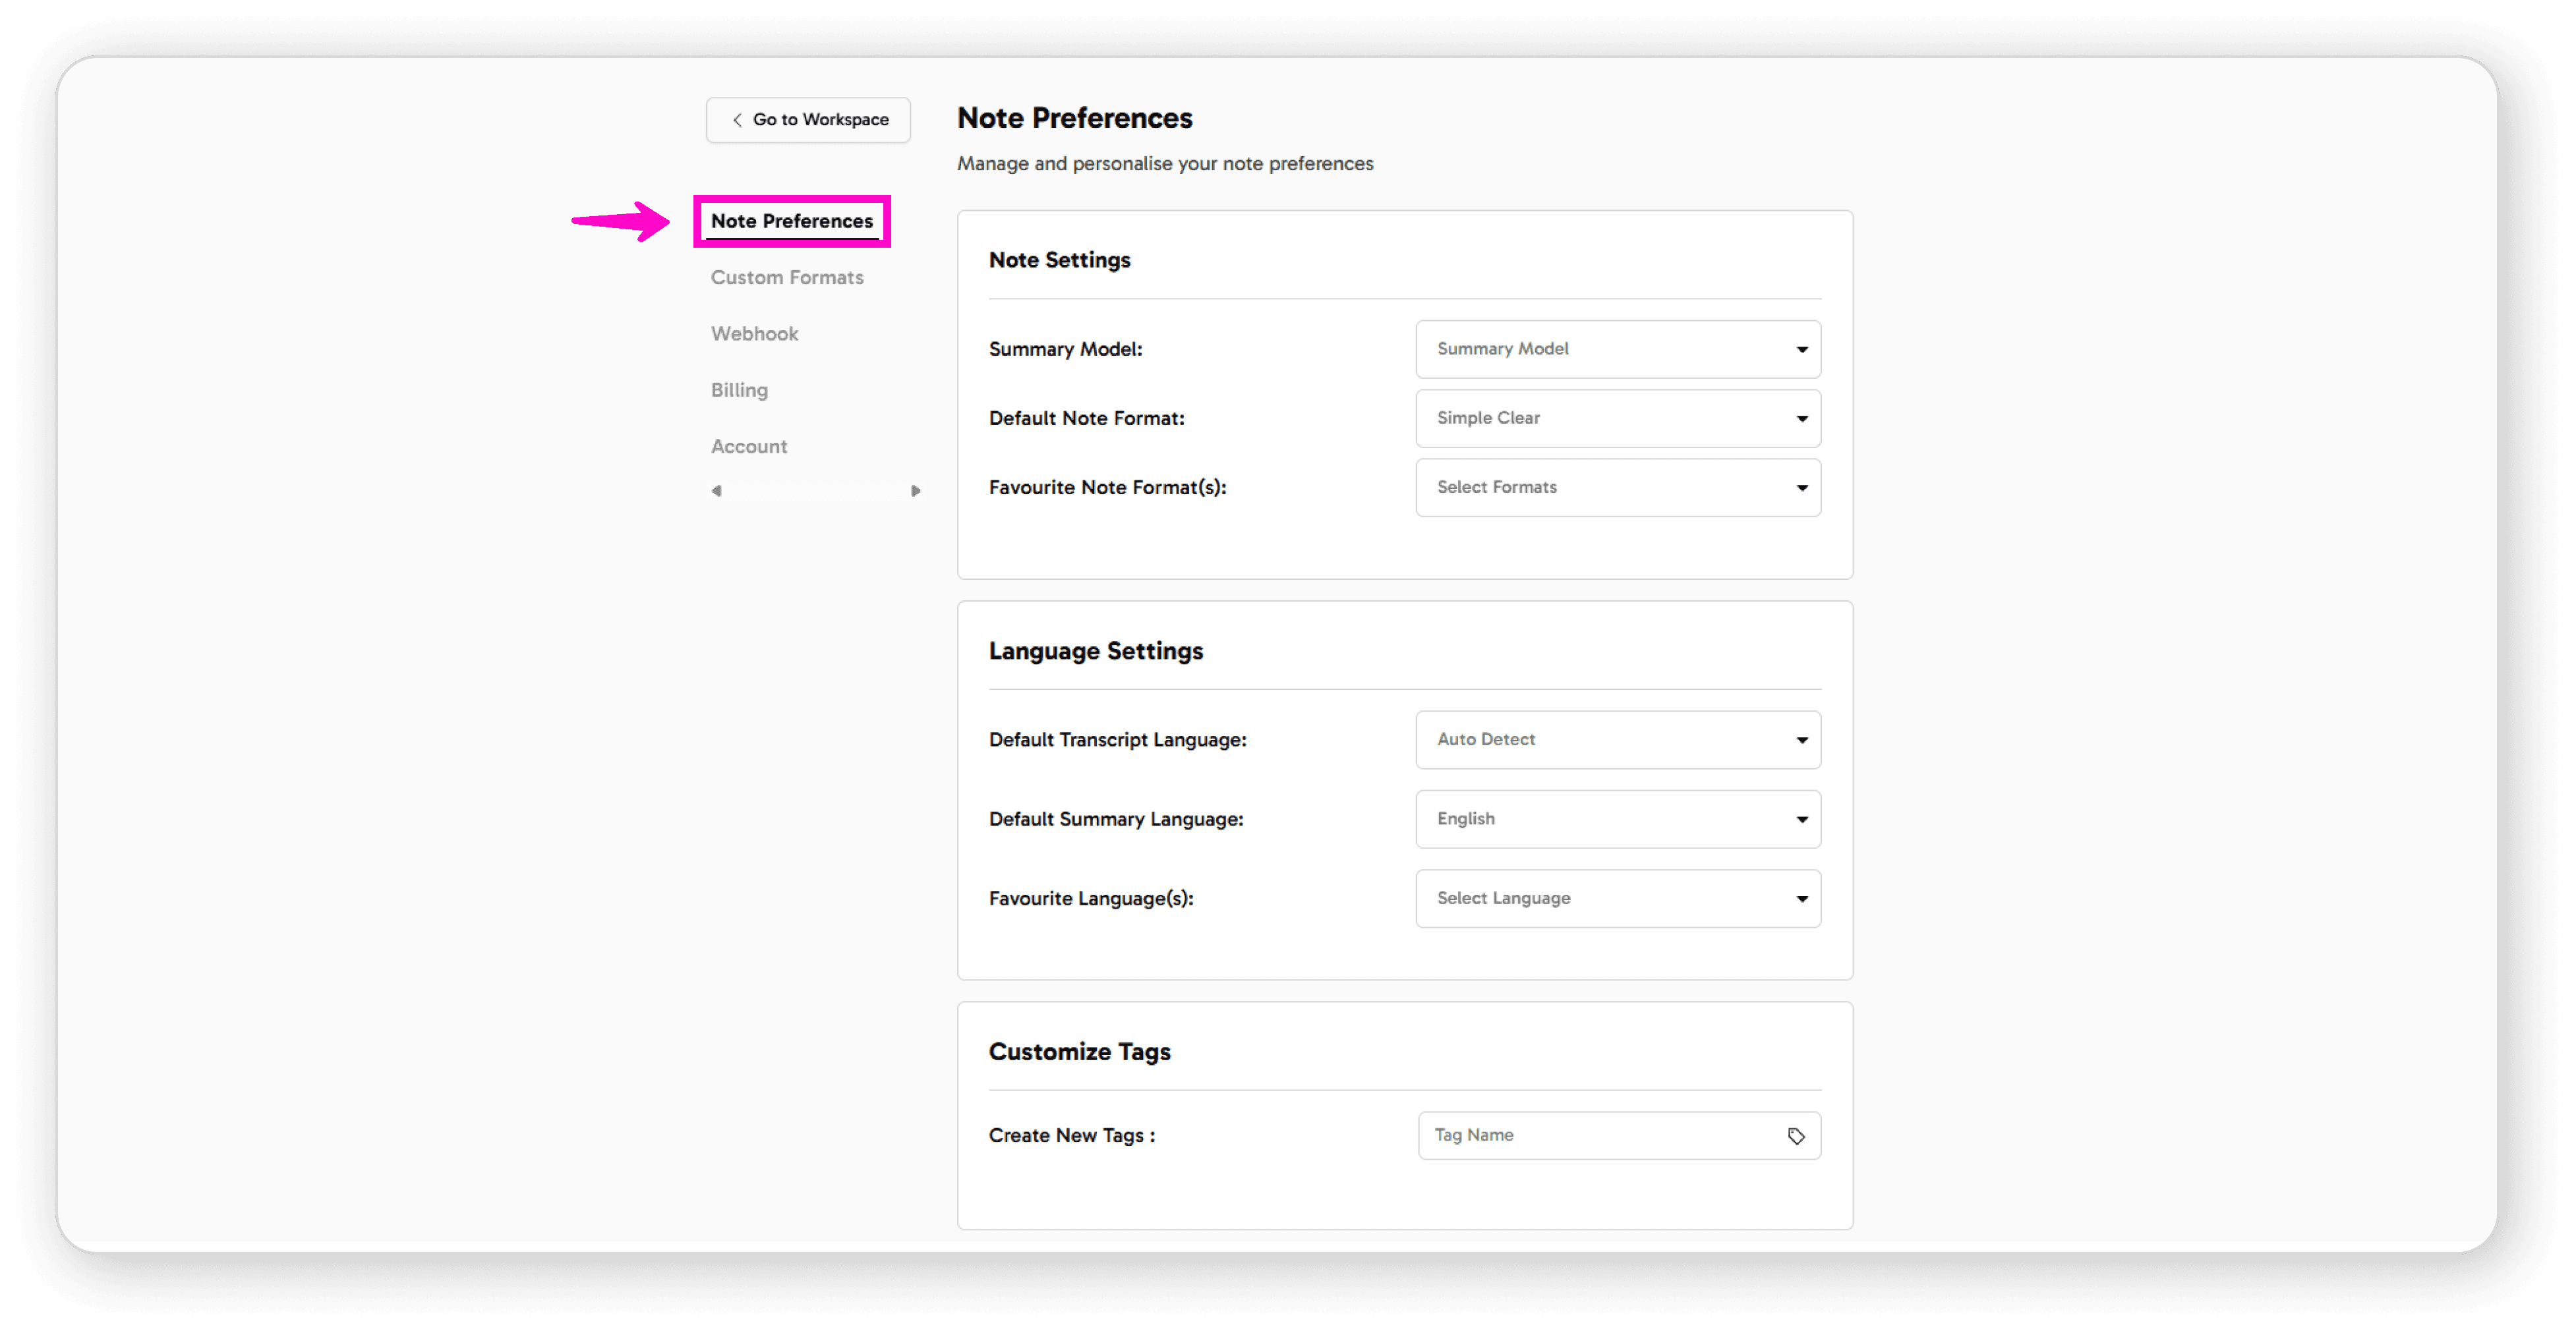Click the left arrow below the sidebar menu
2576x1331 pixels.
[x=717, y=491]
